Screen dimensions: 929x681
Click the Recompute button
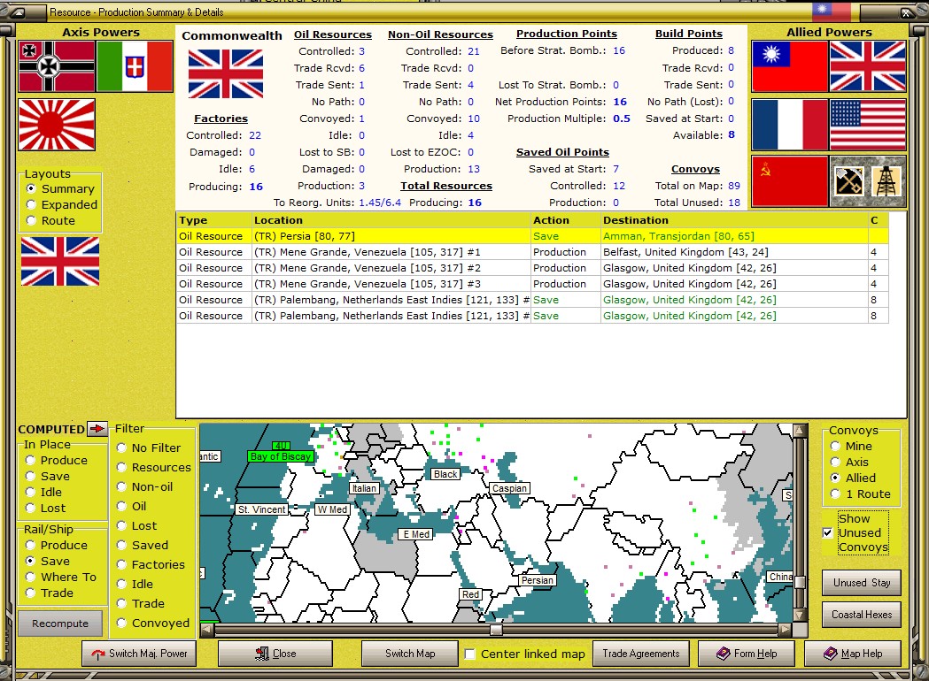coord(60,624)
